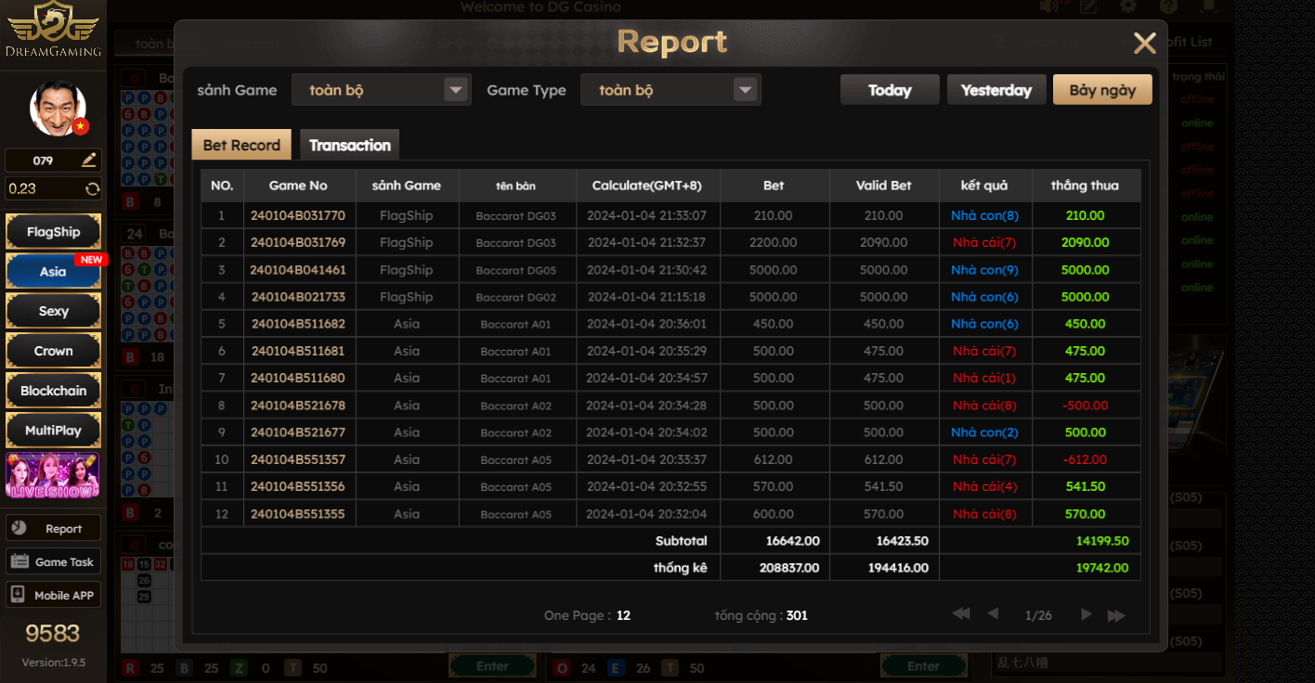The image size is (1315, 683).
Task: Close the Report dialog with the X
Action: click(1144, 44)
